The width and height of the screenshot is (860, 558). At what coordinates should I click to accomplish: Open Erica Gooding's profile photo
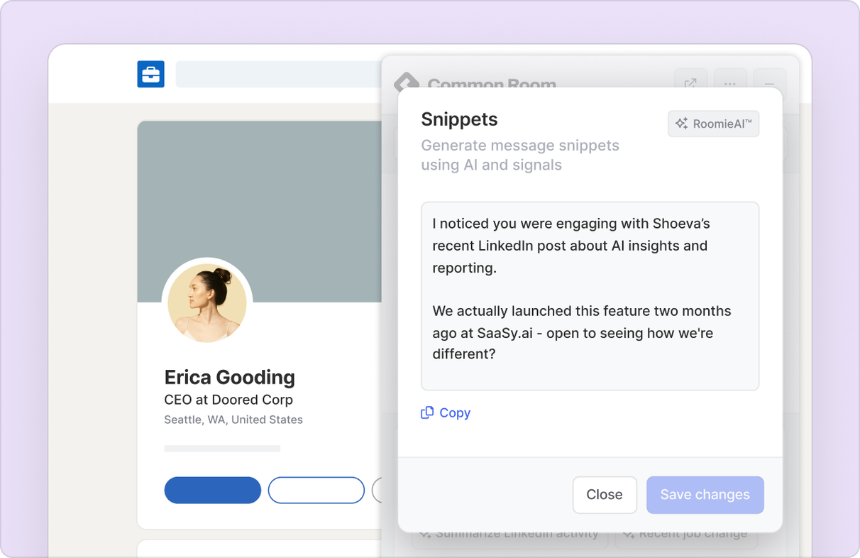coord(207,304)
